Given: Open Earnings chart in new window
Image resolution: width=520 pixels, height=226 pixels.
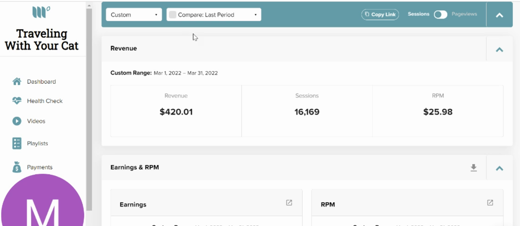Looking at the screenshot, I should (x=289, y=203).
